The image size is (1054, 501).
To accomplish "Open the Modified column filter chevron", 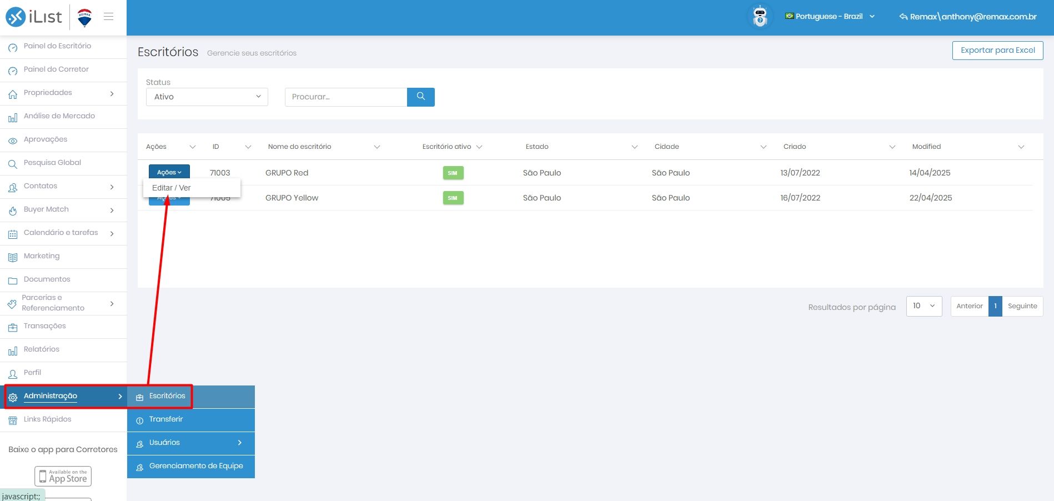I will [1021, 147].
